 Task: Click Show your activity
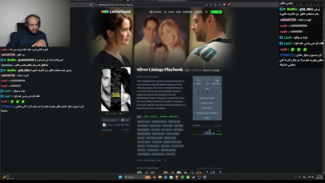tap(207, 98)
